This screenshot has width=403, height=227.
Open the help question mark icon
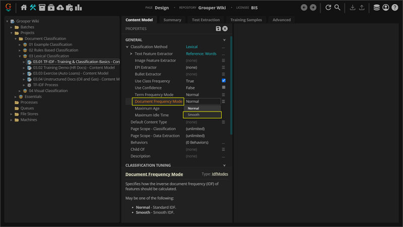[394, 8]
